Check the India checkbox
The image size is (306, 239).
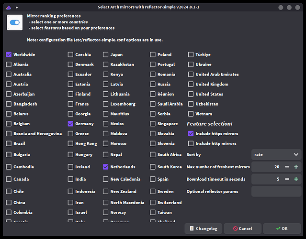tap(70, 179)
